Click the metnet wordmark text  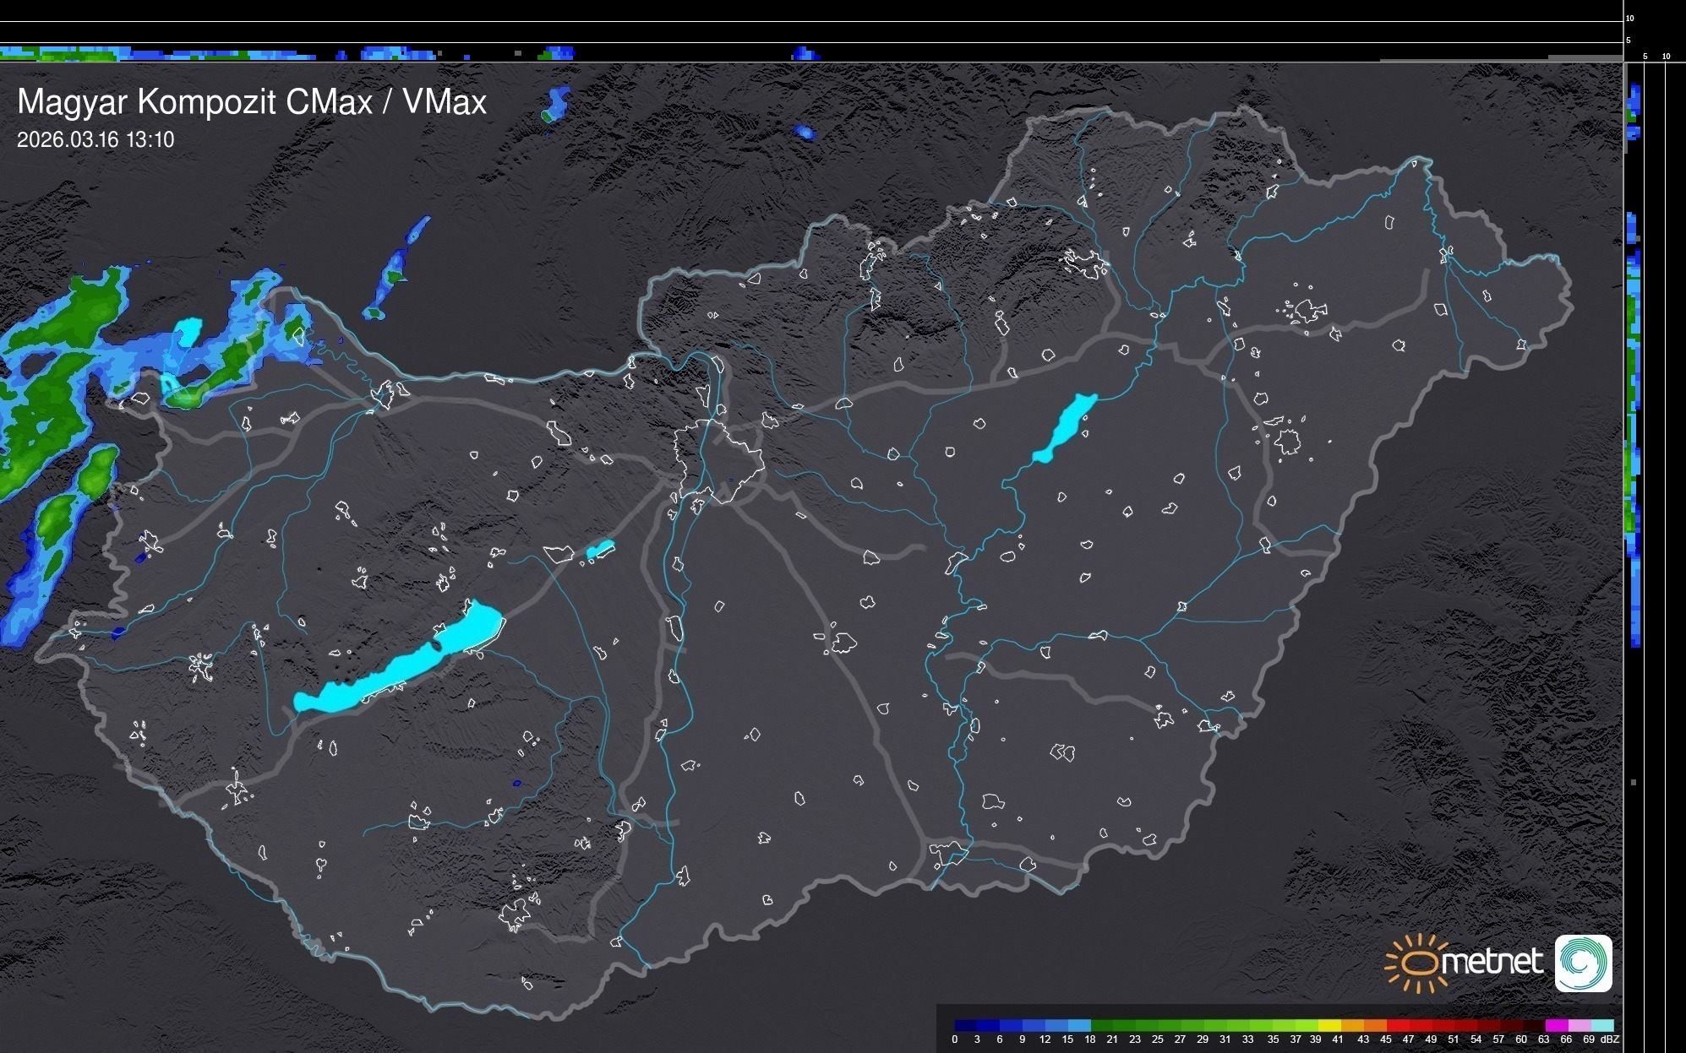tap(1492, 962)
